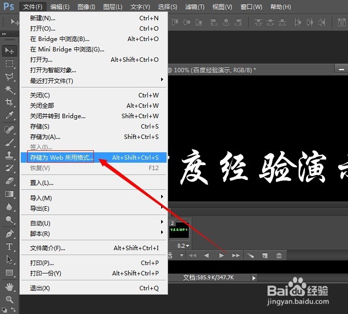
Task: Choose 存储为(A) from the File menu
Action: click(x=93, y=137)
